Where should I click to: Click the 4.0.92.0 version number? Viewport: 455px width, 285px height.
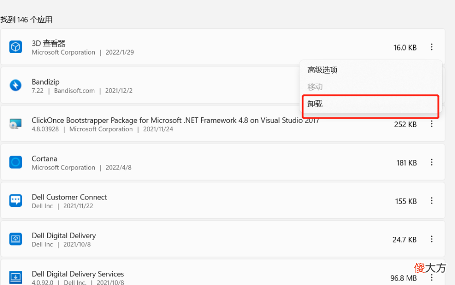tap(42, 282)
